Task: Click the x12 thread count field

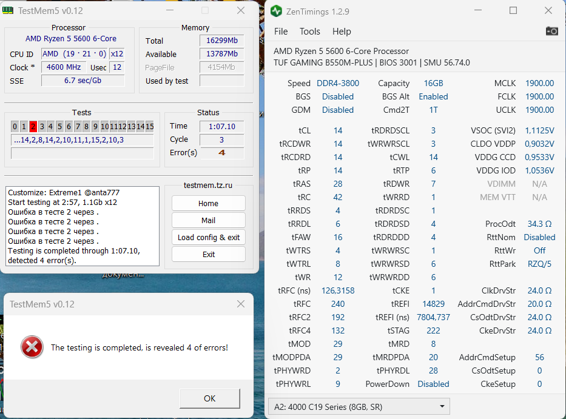Action: (x=117, y=54)
